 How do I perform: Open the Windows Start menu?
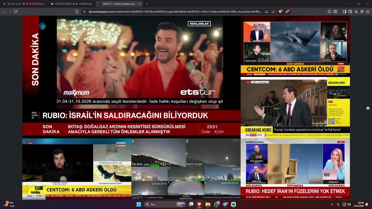point(139,204)
